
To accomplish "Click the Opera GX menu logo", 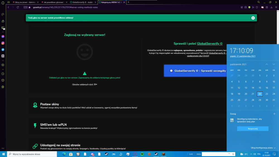I will [x=3, y=3].
